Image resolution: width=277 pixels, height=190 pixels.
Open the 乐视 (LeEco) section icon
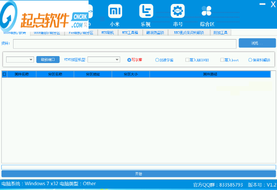pyautogui.click(x=146, y=11)
